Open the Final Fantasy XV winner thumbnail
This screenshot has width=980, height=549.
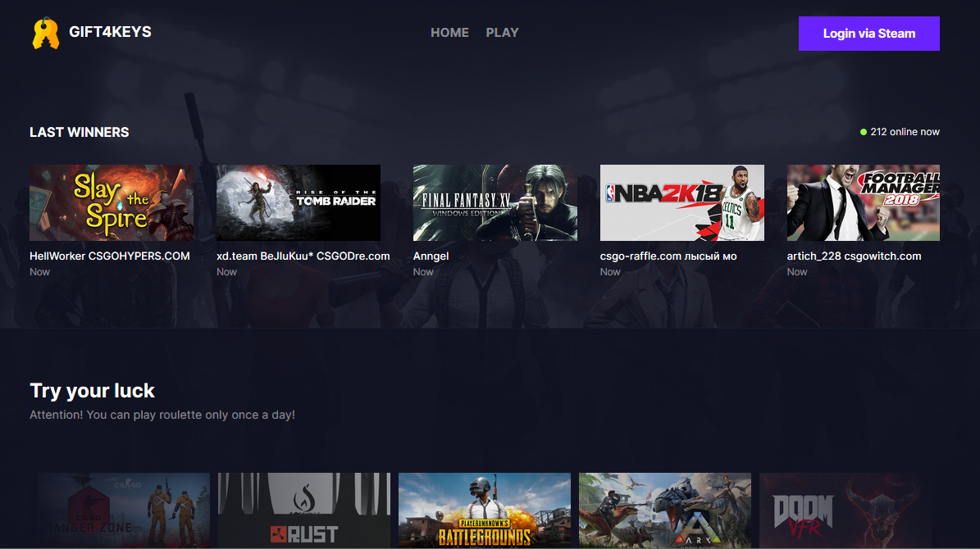[x=495, y=203]
